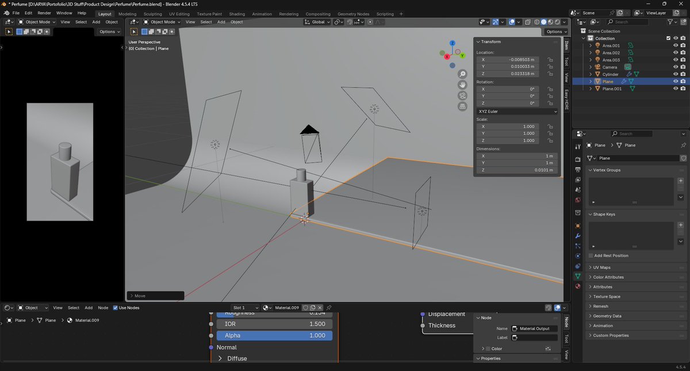Screen dimensions: 690x371
Task: Toggle Collection exclude checkbox in outliner
Action: coord(668,39)
